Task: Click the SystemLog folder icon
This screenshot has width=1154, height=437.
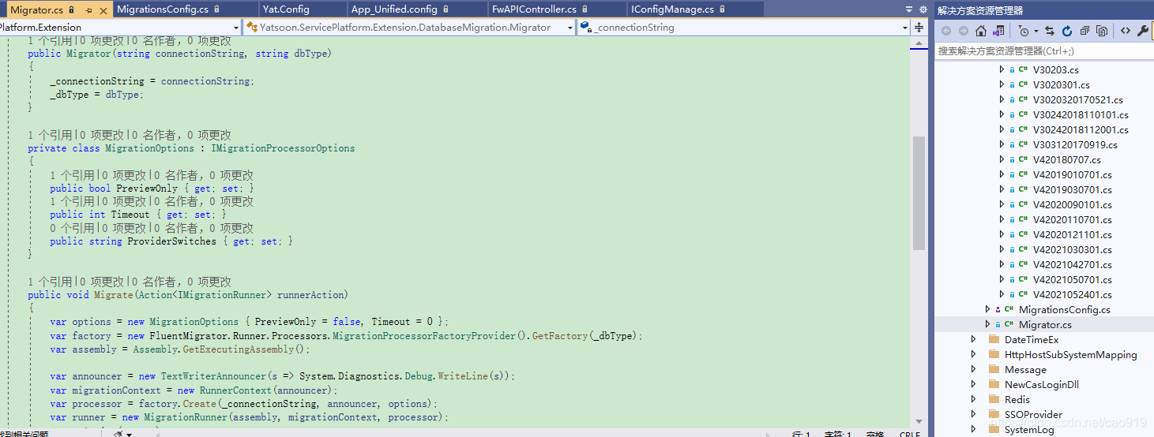Action: point(994,429)
